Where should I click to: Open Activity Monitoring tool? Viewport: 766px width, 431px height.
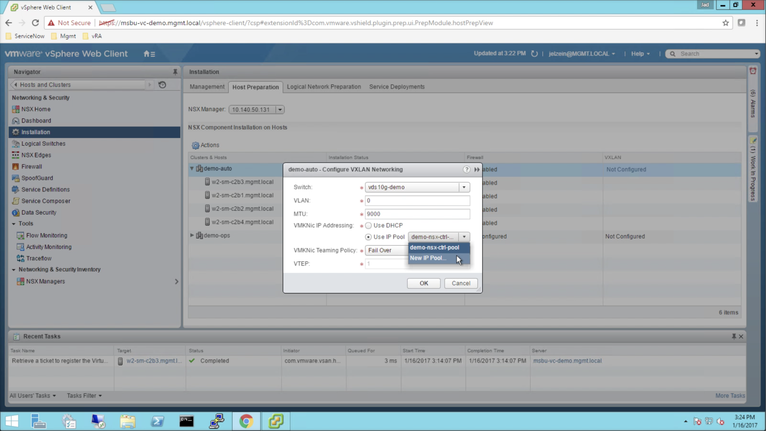pos(49,247)
